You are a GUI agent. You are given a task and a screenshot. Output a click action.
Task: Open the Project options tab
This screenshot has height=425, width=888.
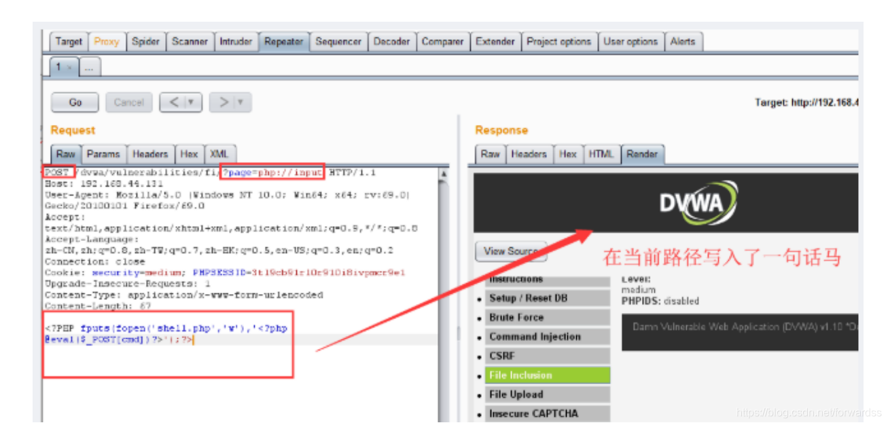tap(559, 42)
